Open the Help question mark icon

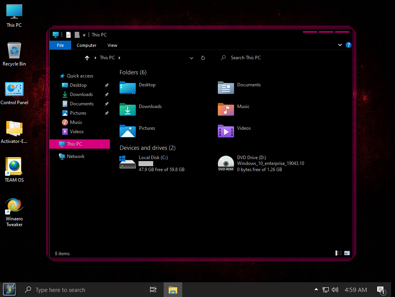tap(348, 45)
